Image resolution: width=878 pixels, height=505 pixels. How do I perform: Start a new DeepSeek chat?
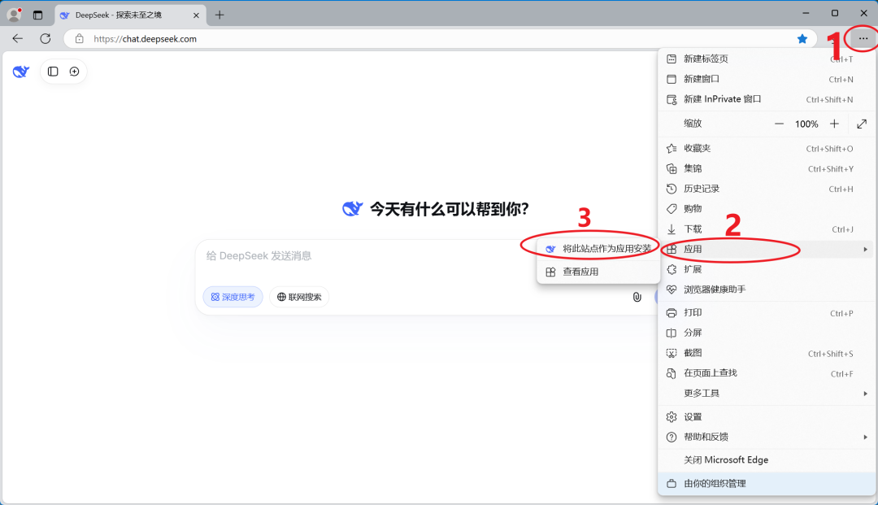[75, 72]
